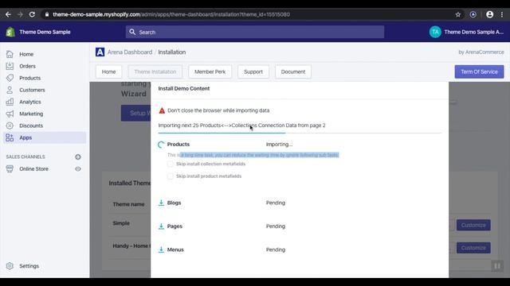Click the browser address bar URL
Image resolution: width=510 pixels, height=286 pixels.
pyautogui.click(x=171, y=14)
